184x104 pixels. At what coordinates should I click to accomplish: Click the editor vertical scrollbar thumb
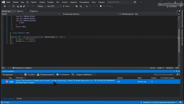[179, 41]
